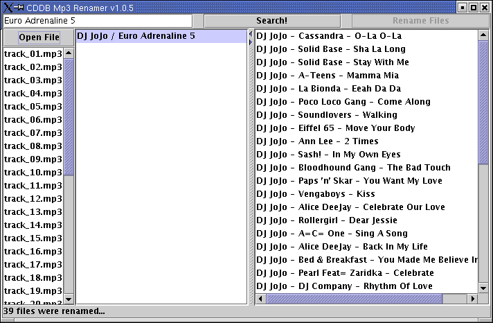Close the CDDB Mp3 Renamer window
The image size is (493, 323).
485,8
